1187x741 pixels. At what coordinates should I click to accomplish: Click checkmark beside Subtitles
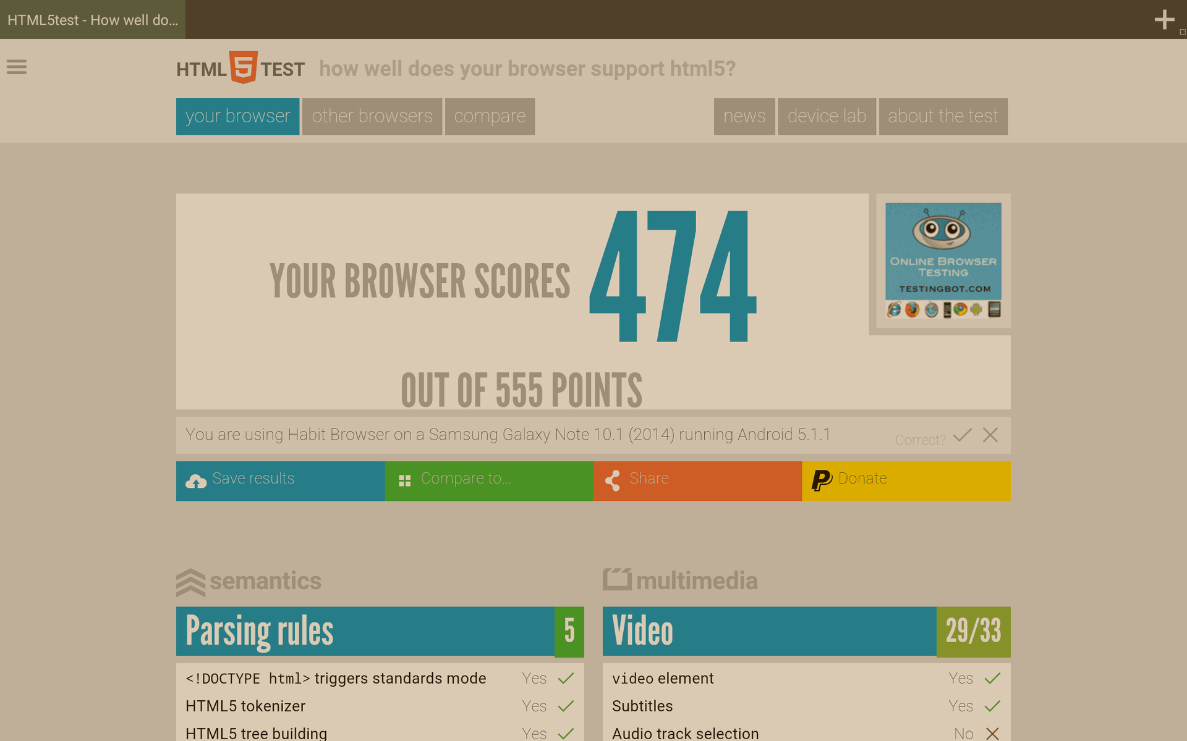[992, 706]
